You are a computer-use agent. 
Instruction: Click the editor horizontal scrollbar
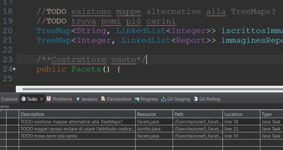(x=149, y=89)
